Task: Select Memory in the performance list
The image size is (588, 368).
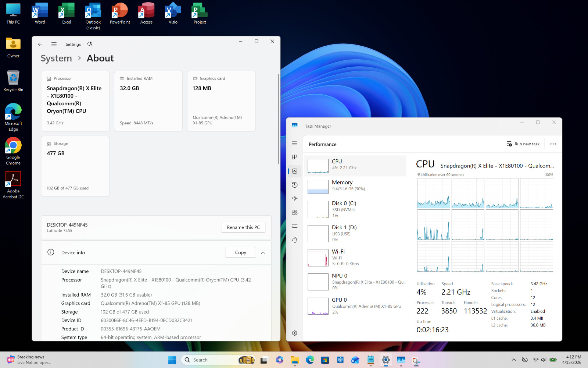Action: (355, 187)
